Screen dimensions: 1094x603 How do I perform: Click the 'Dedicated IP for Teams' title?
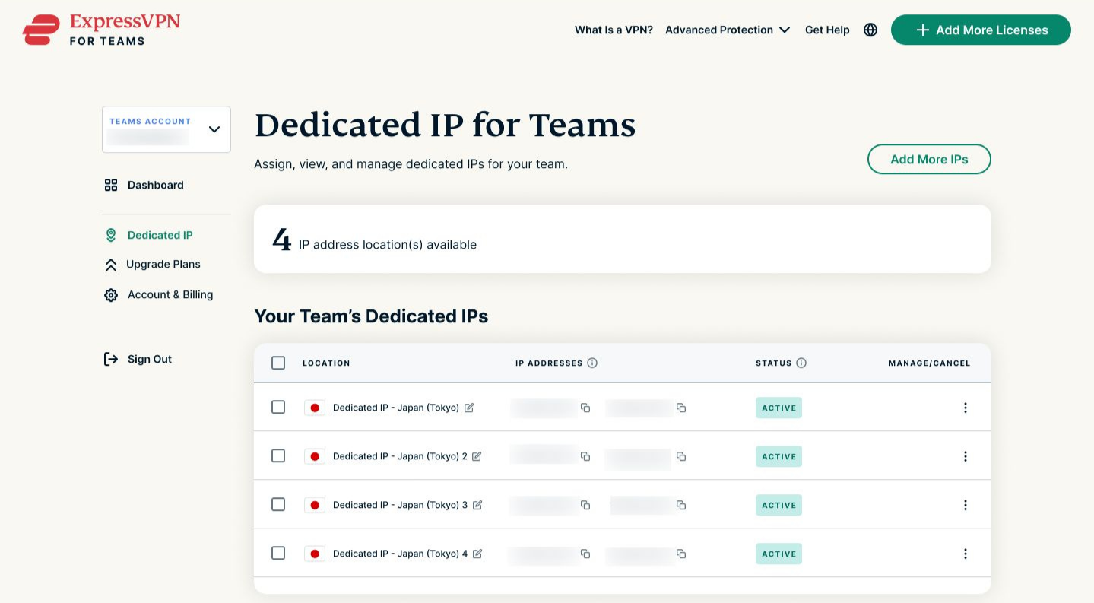click(445, 125)
